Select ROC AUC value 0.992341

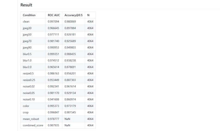pyautogui.click(x=53, y=87)
